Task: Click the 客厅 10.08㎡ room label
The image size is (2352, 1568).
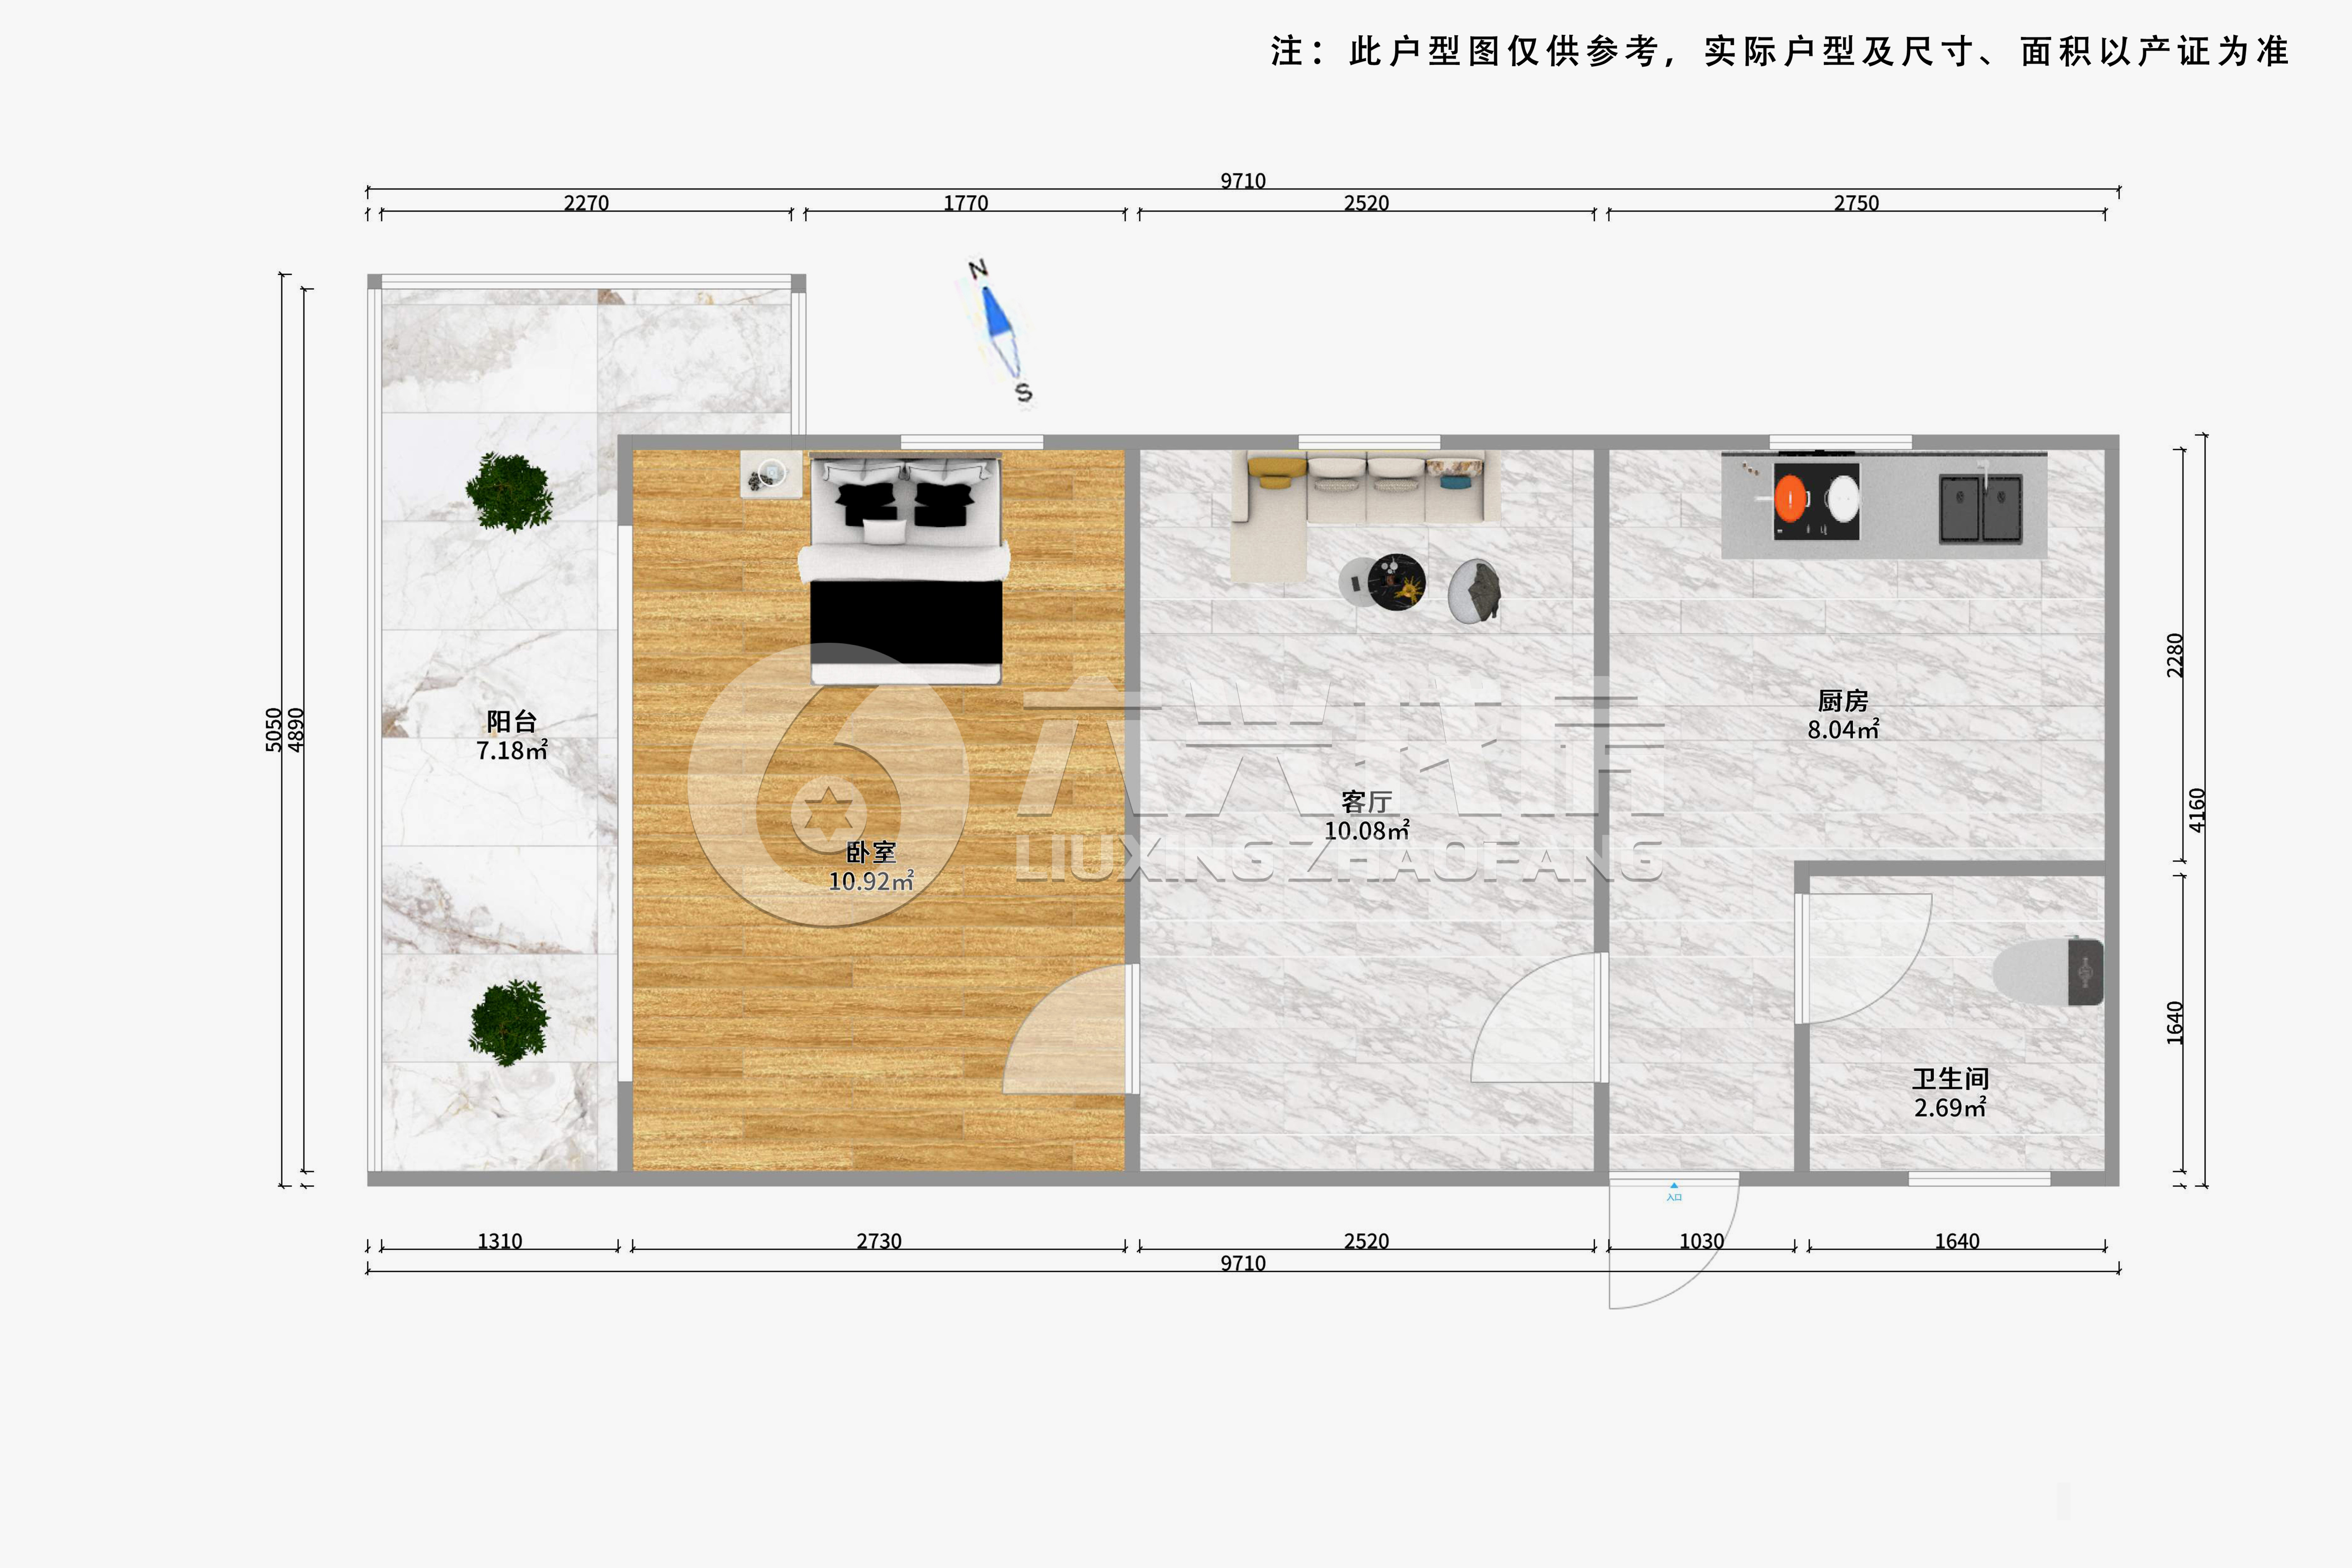Action: click(1367, 816)
